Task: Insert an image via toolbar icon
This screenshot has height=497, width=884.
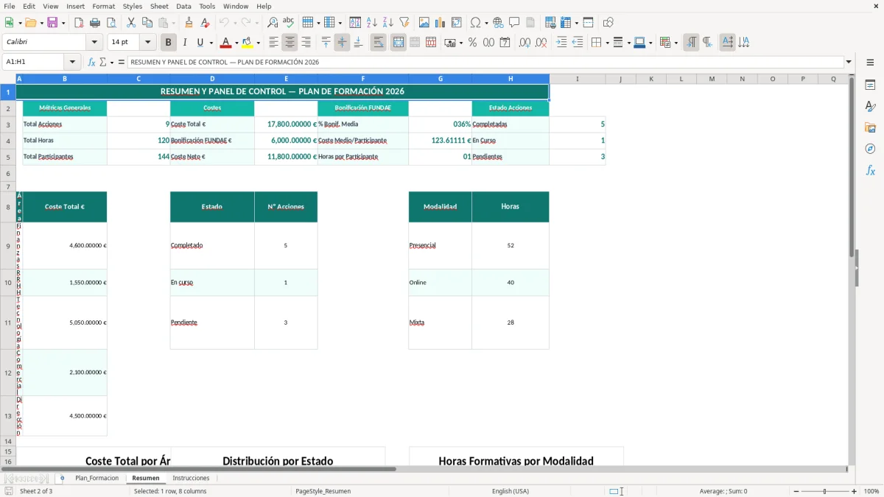Action: click(424, 23)
